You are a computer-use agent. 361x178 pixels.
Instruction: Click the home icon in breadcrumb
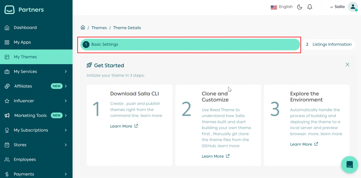tap(83, 27)
